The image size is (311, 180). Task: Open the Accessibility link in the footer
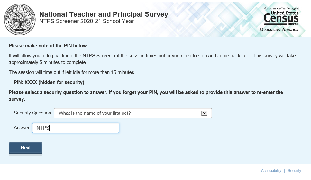coord(271,171)
